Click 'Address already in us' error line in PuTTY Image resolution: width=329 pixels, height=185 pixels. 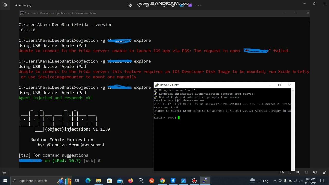point(273,111)
